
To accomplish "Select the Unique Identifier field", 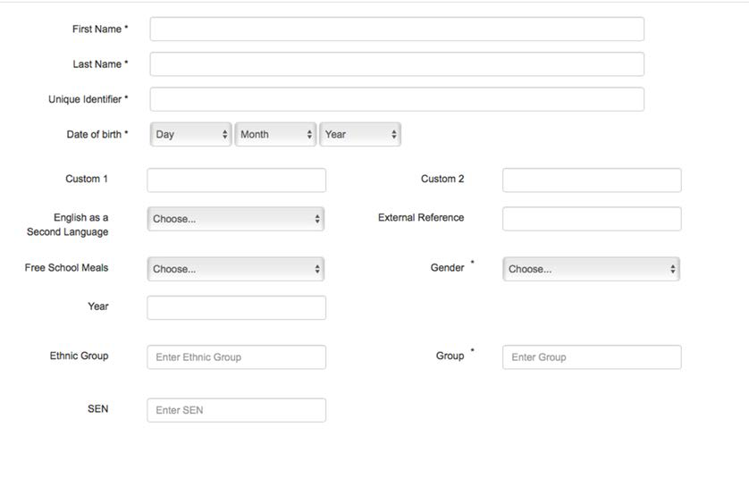I will click(397, 99).
